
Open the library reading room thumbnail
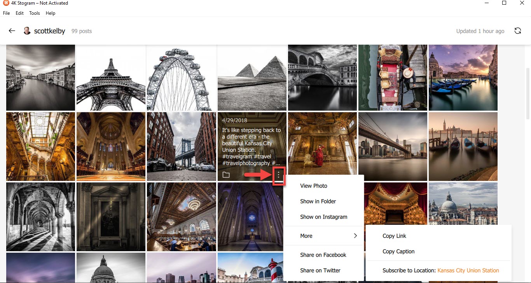(181, 217)
